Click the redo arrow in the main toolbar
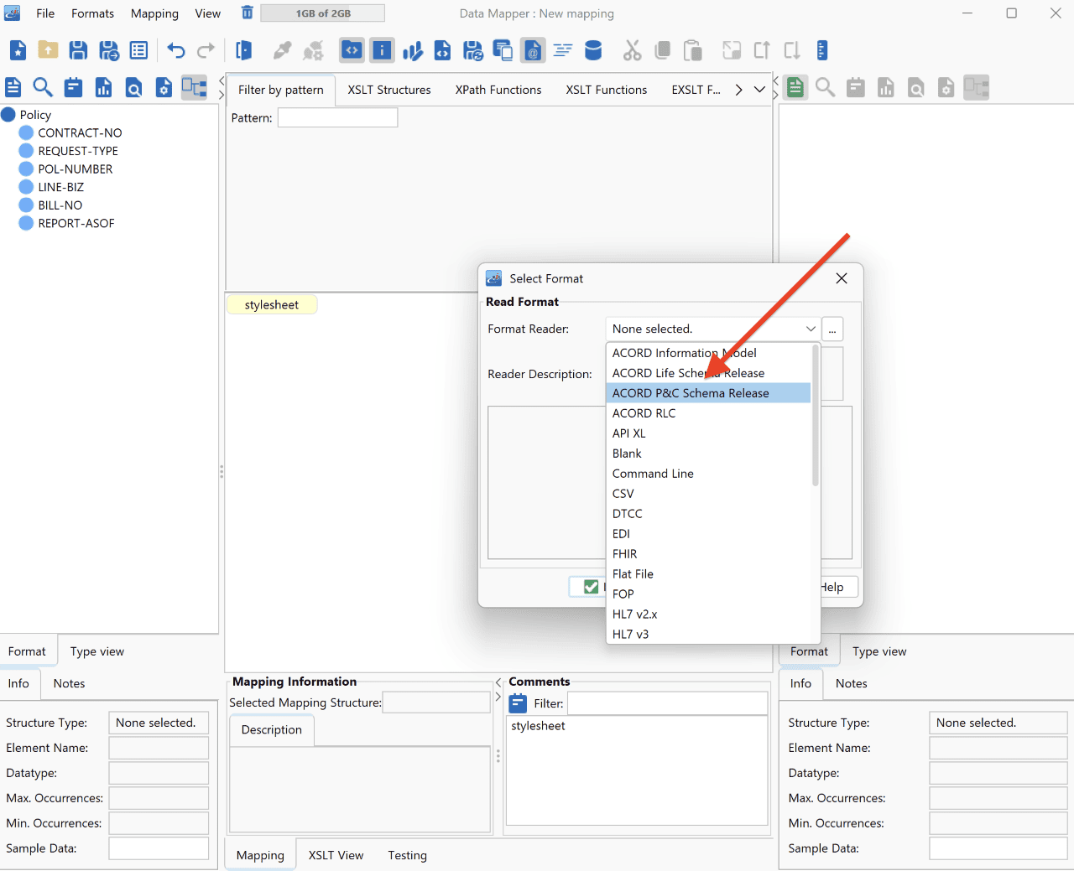Screen dimensions: 1074x871 point(206,50)
